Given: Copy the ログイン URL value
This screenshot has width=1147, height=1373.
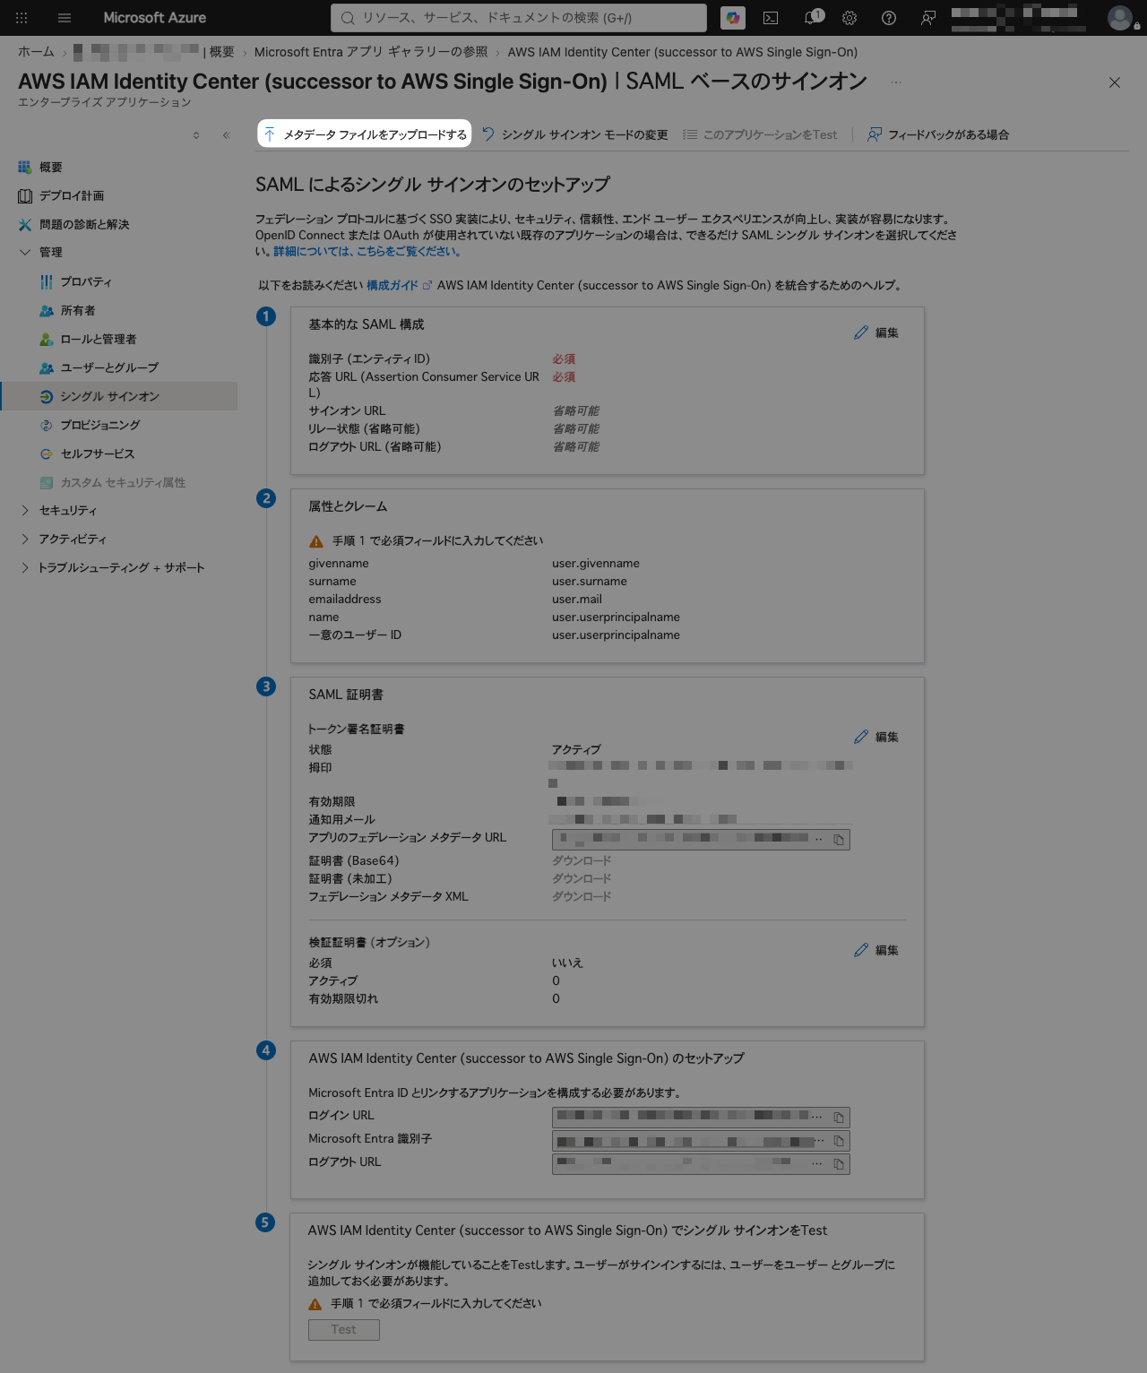Looking at the screenshot, I should (839, 1118).
